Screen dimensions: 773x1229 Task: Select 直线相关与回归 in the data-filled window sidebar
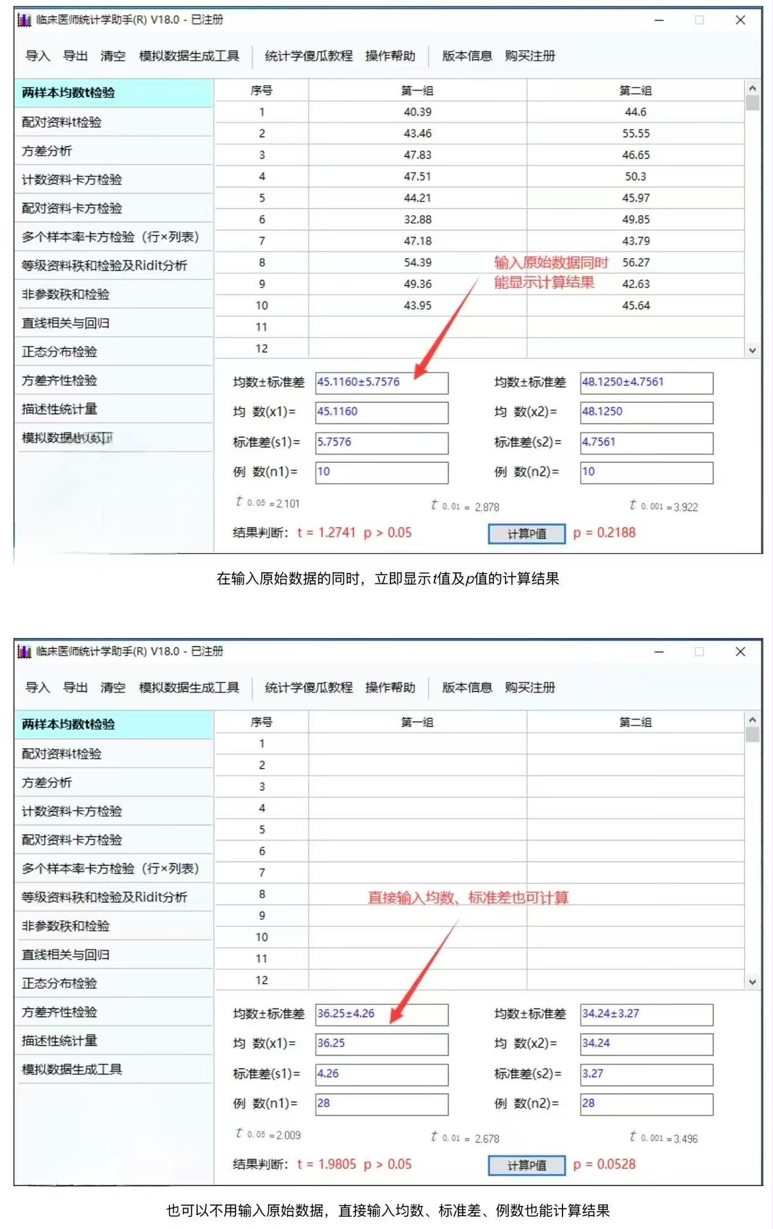(x=114, y=323)
